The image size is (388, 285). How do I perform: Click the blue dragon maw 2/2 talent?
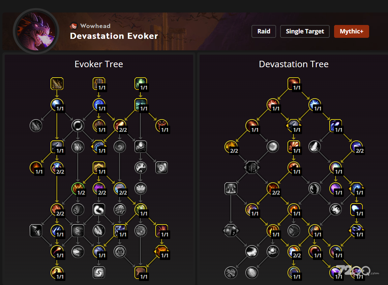point(357,147)
